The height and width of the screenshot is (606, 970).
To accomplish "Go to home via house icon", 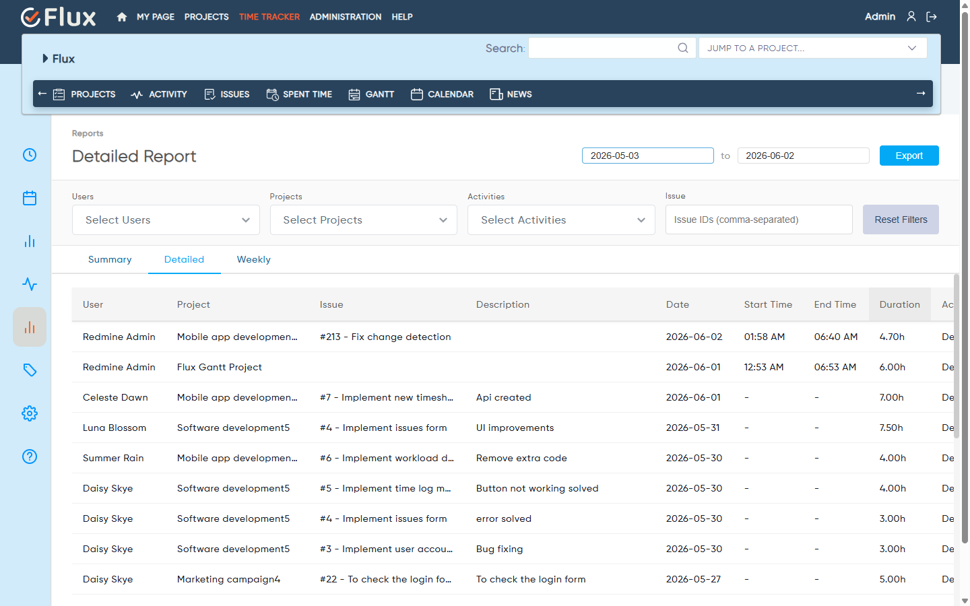I will point(122,17).
